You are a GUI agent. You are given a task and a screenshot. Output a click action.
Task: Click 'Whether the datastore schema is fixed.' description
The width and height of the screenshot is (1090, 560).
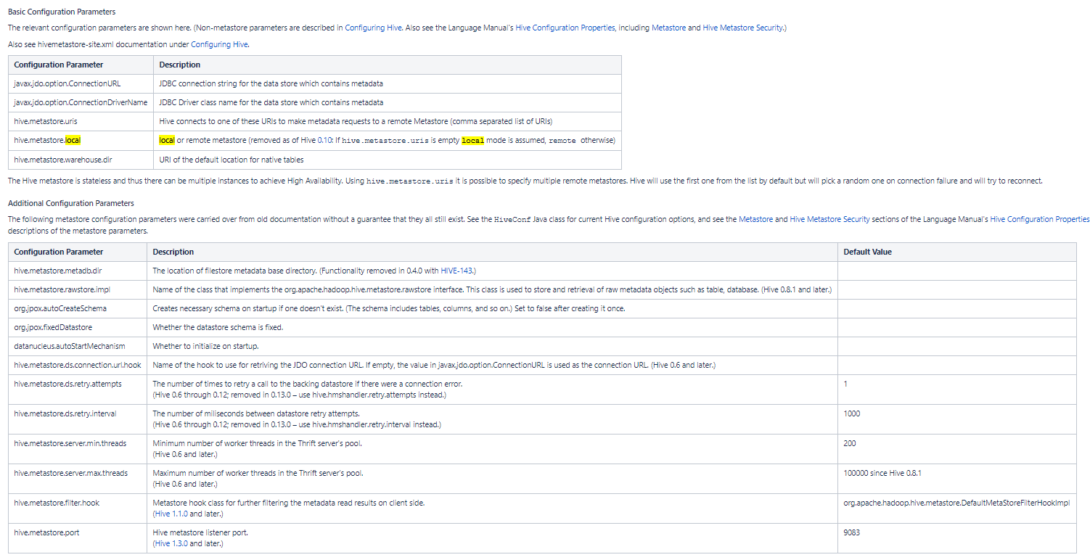click(218, 327)
